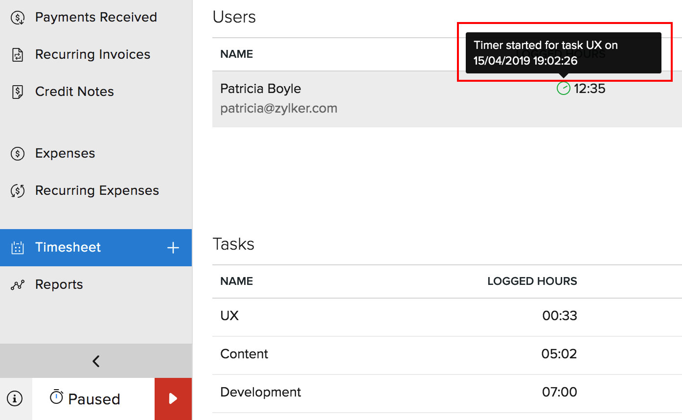
Task: Select the UX task row
Action: [x=229, y=316]
